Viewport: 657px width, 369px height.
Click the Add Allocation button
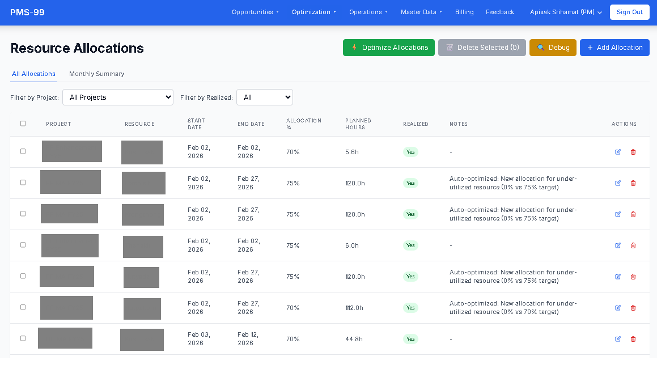coord(614,48)
